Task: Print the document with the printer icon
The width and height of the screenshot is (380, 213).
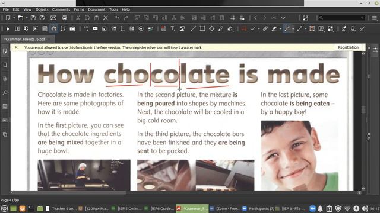Action: [x=64, y=18]
